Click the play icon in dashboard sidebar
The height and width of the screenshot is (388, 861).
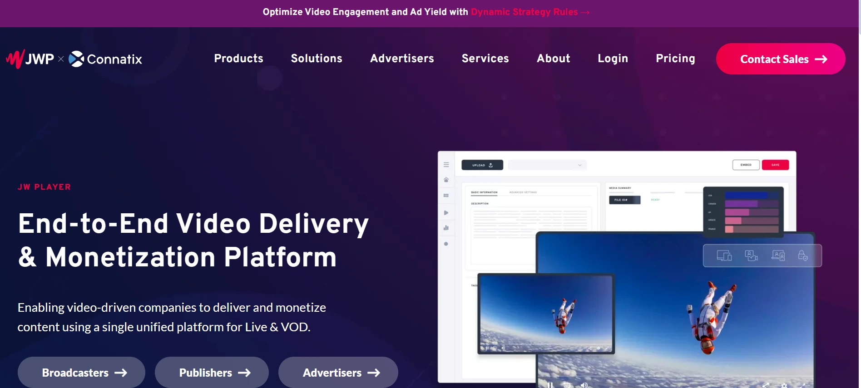pyautogui.click(x=446, y=212)
